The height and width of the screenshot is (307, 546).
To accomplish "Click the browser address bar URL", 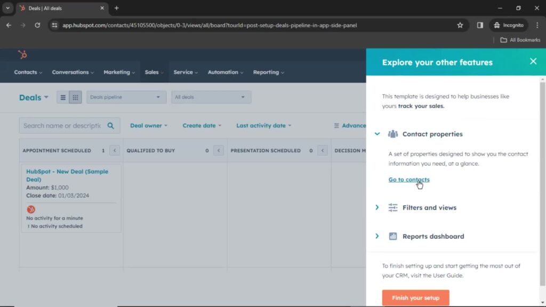I will 210,25.
